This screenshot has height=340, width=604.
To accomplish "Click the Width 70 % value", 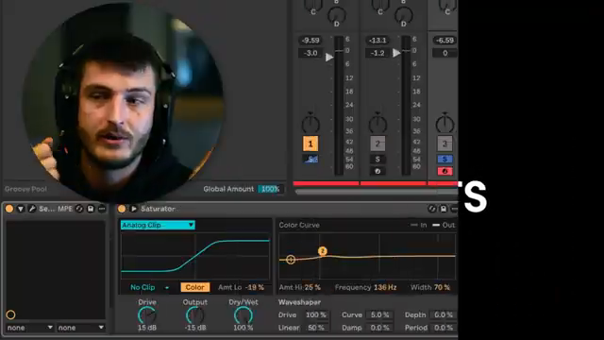I will pyautogui.click(x=442, y=287).
